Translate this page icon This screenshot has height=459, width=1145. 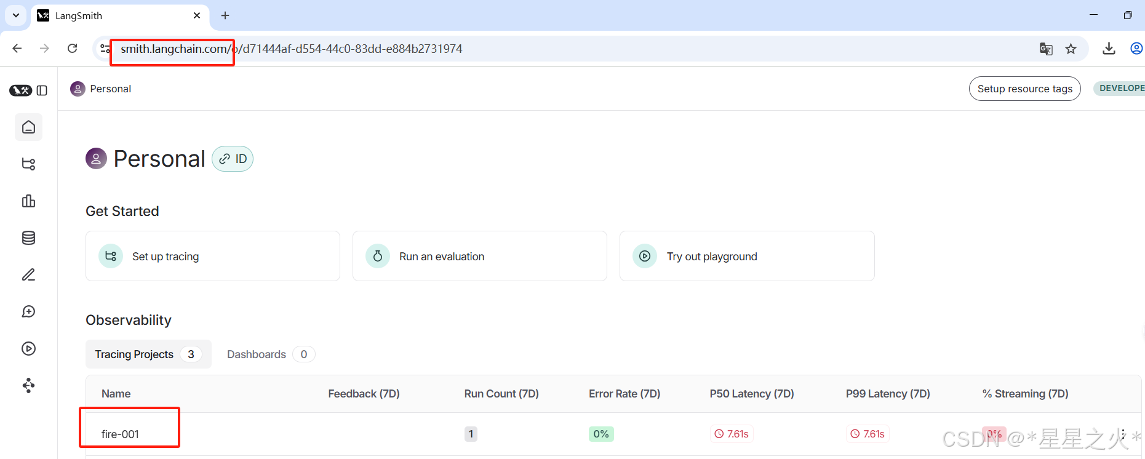(1046, 49)
